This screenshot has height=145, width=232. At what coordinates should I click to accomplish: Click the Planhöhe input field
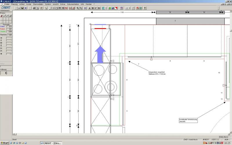[10, 35]
